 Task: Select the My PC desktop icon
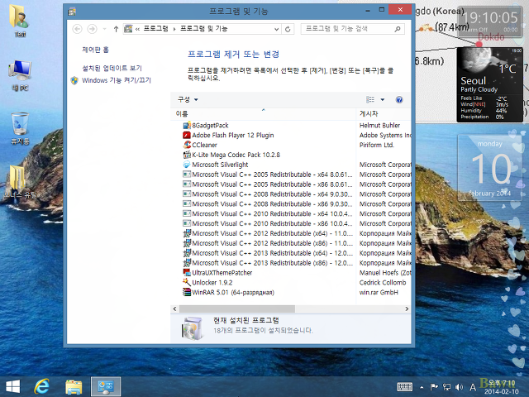pos(20,75)
